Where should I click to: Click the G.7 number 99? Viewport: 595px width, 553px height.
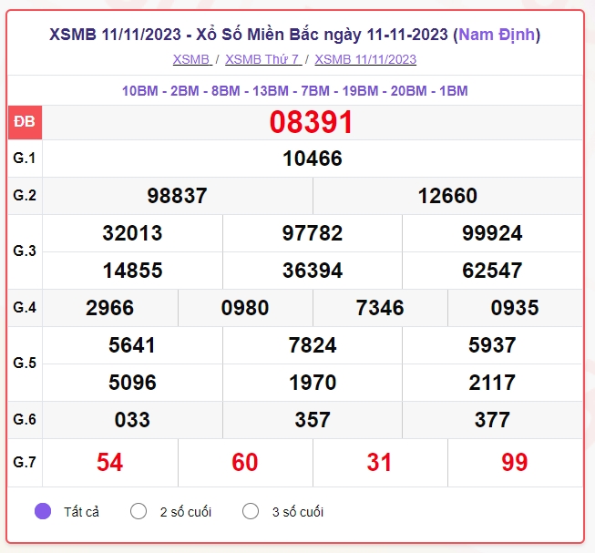(515, 462)
